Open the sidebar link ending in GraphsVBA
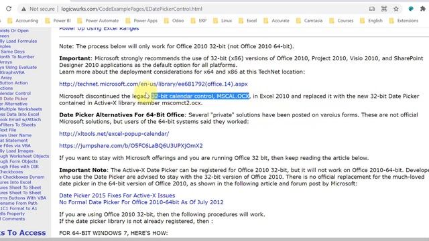 pos(12,72)
